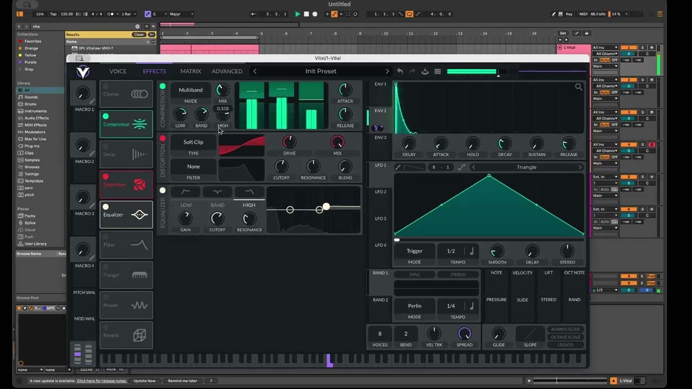Select the LFO 1 paint brush tool
This screenshot has width=692, height=389.
click(398, 167)
